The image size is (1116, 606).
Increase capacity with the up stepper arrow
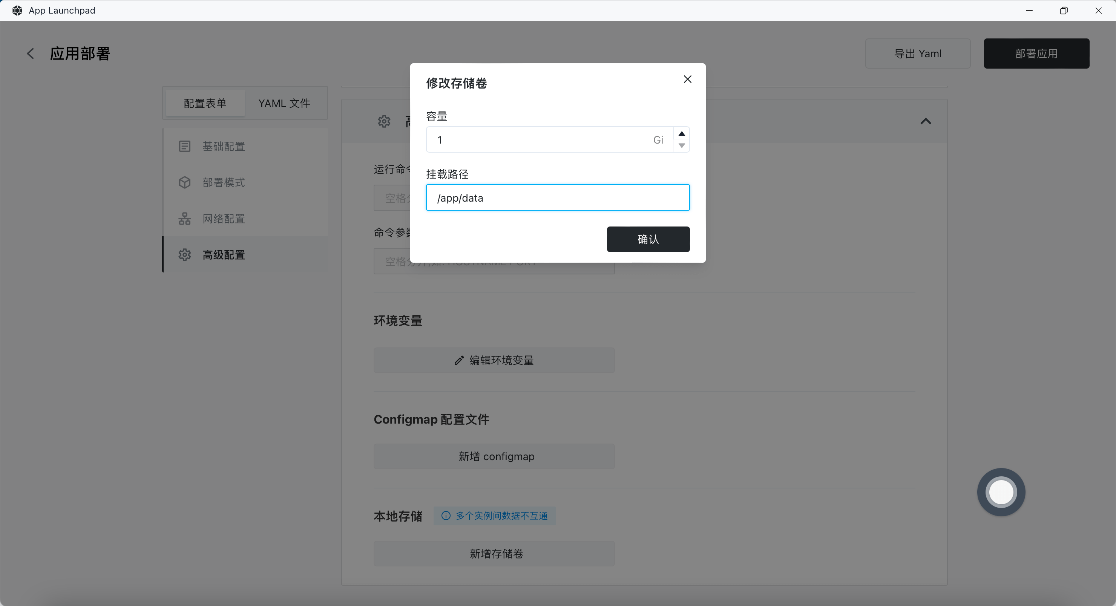tap(681, 133)
